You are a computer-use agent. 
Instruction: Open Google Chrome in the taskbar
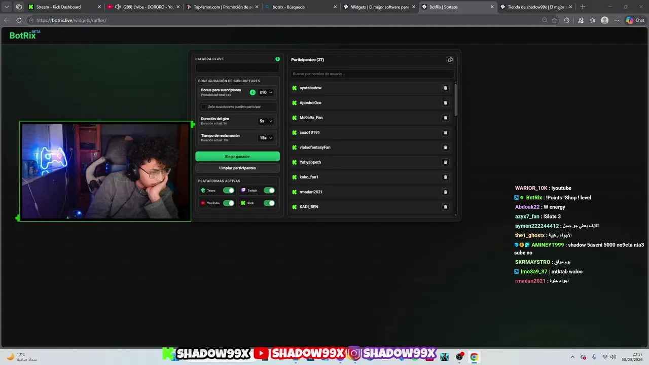[x=474, y=357]
